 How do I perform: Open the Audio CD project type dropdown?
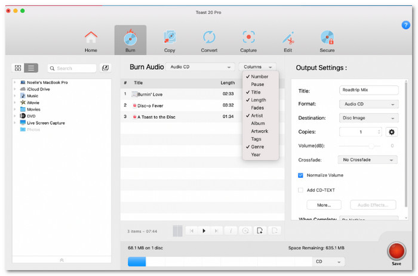tap(200, 67)
